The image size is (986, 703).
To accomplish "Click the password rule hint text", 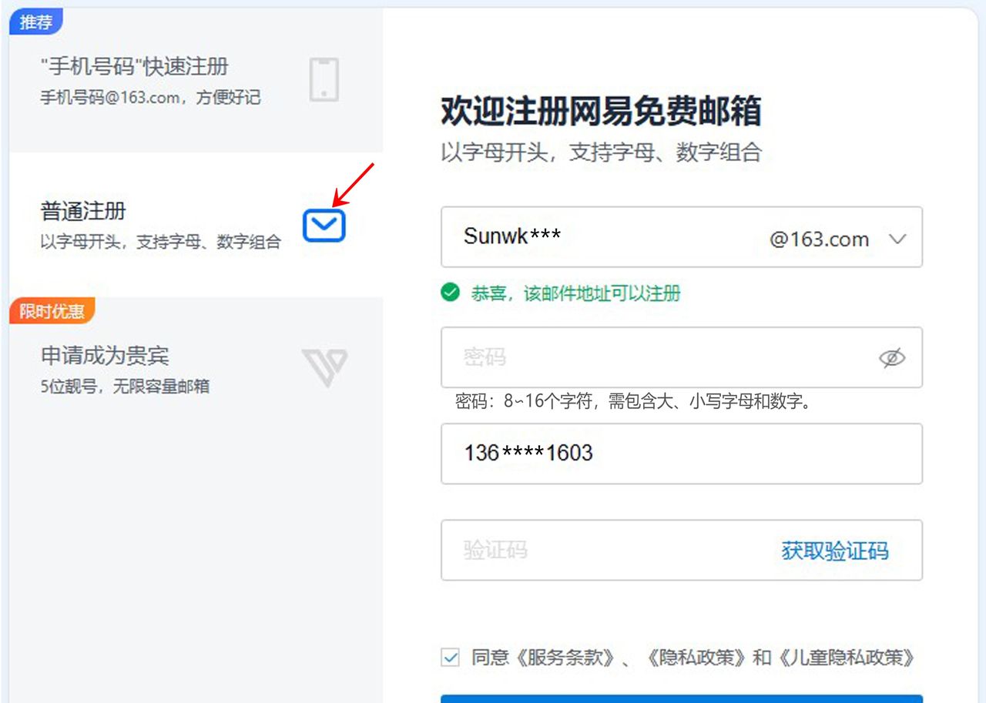I will (x=634, y=402).
